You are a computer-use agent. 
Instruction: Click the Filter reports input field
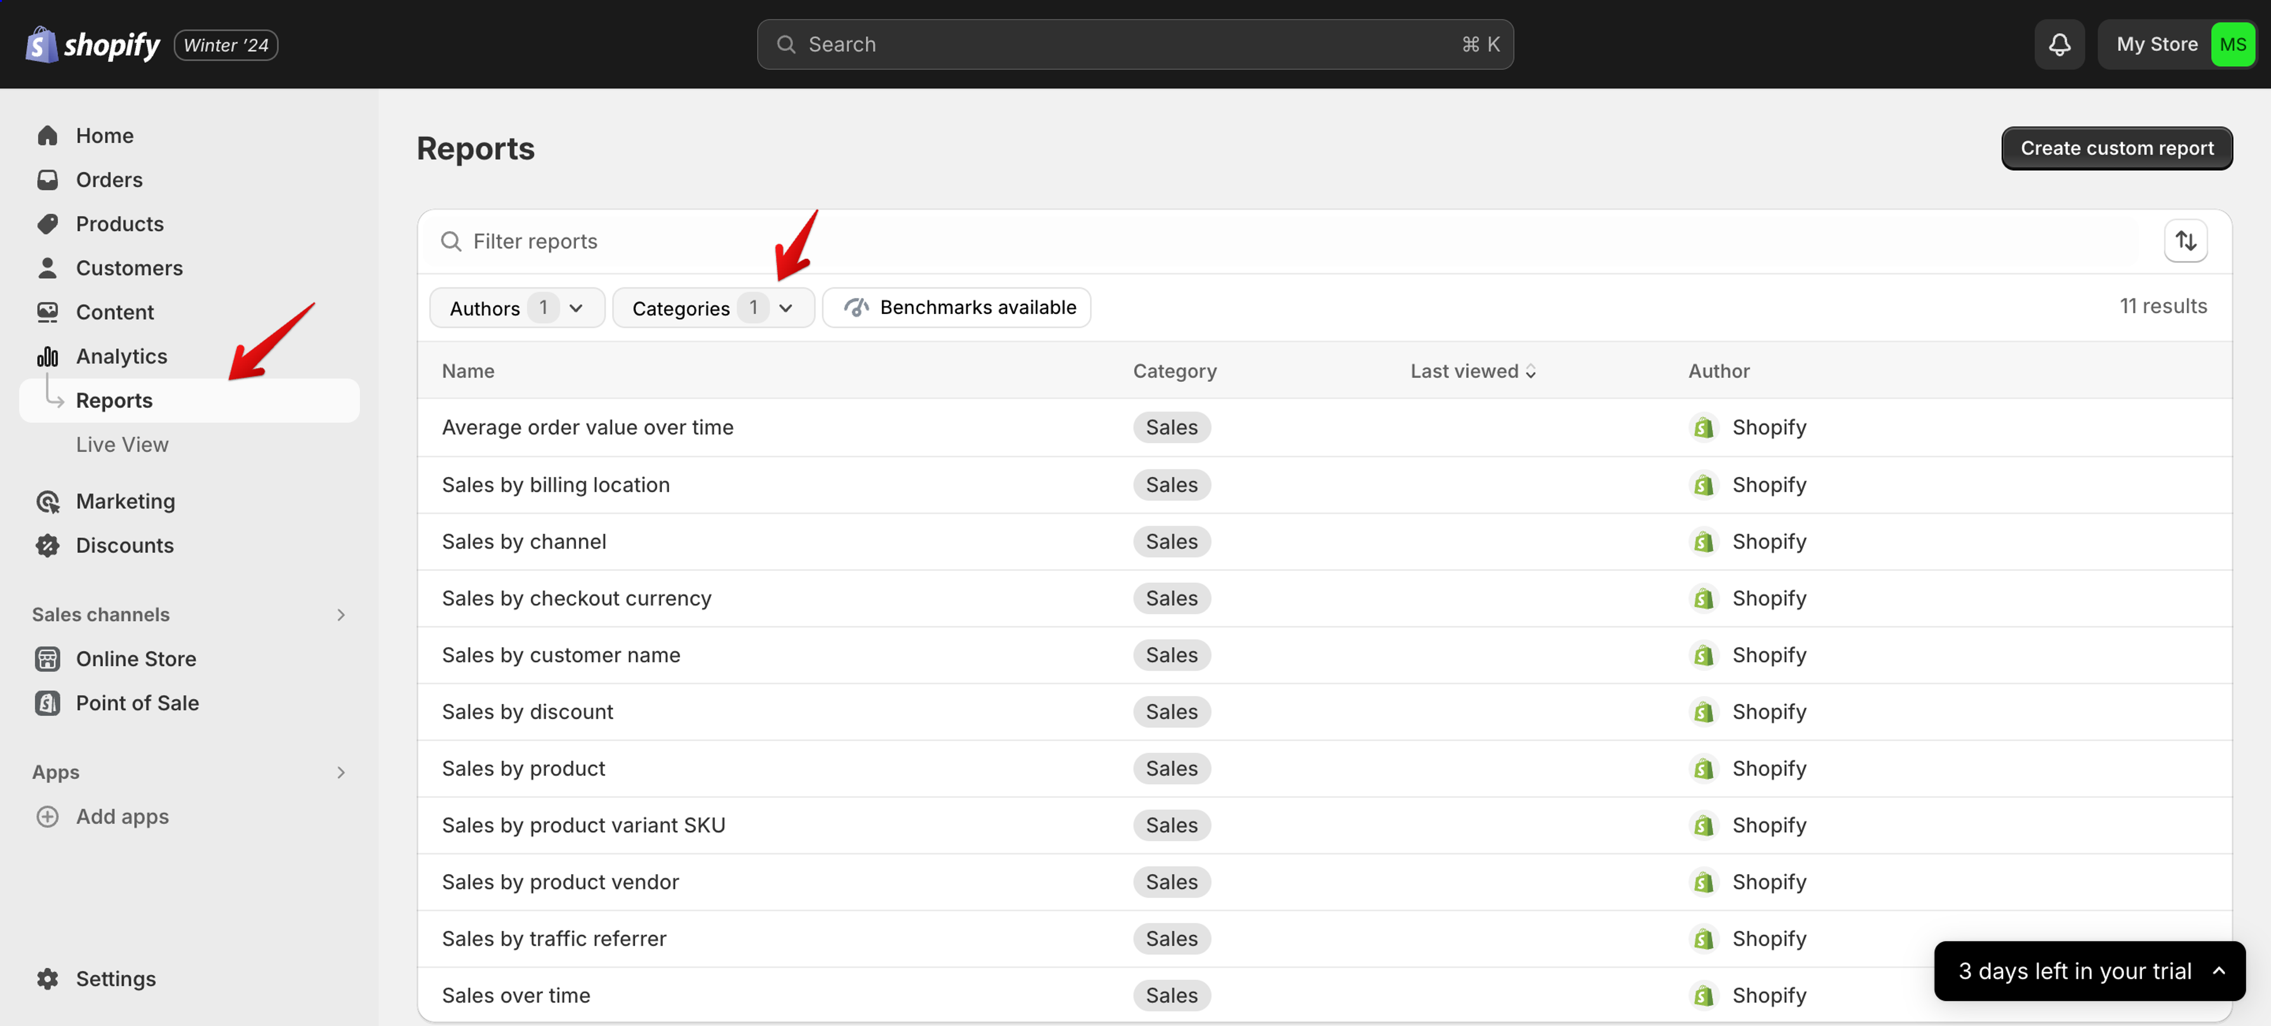tap(1287, 241)
